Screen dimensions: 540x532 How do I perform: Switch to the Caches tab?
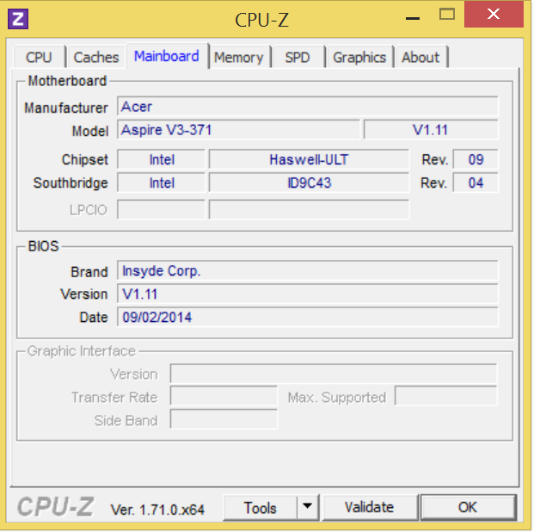point(96,57)
